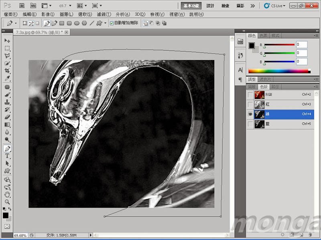321x240 pixels.
Task: Select the Rectangular Marquee tool
Action: tap(7, 48)
